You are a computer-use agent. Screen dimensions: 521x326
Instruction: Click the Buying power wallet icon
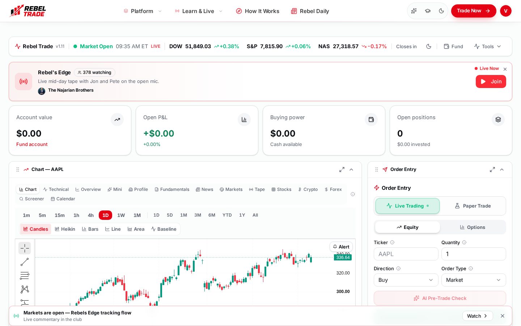pos(371,120)
